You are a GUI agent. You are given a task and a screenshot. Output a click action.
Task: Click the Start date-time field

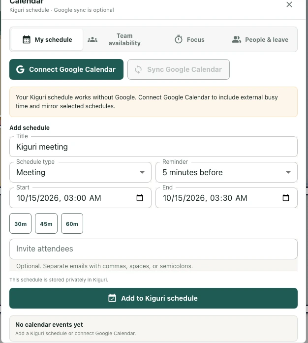[80, 198]
